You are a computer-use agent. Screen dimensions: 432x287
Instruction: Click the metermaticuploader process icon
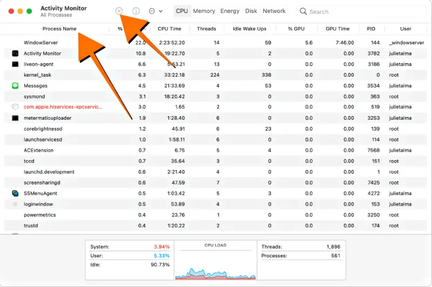pos(15,118)
